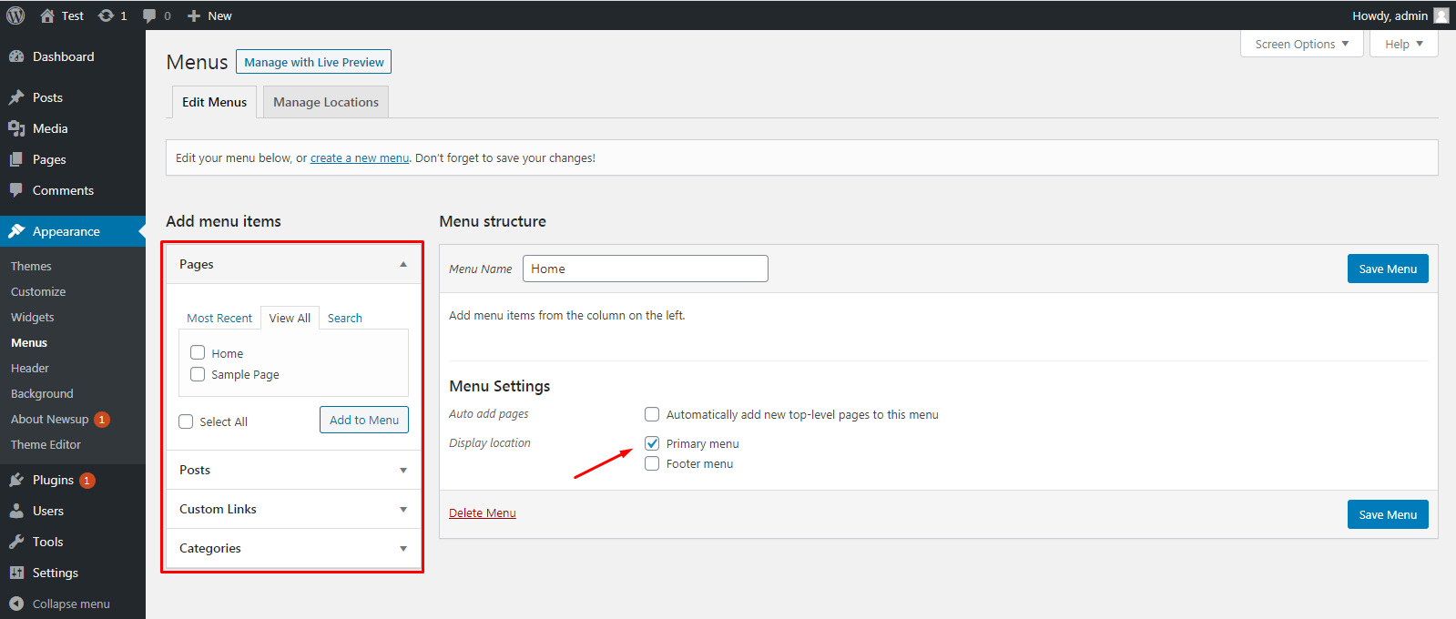
Task: Open the Test site name link
Action: (x=73, y=15)
